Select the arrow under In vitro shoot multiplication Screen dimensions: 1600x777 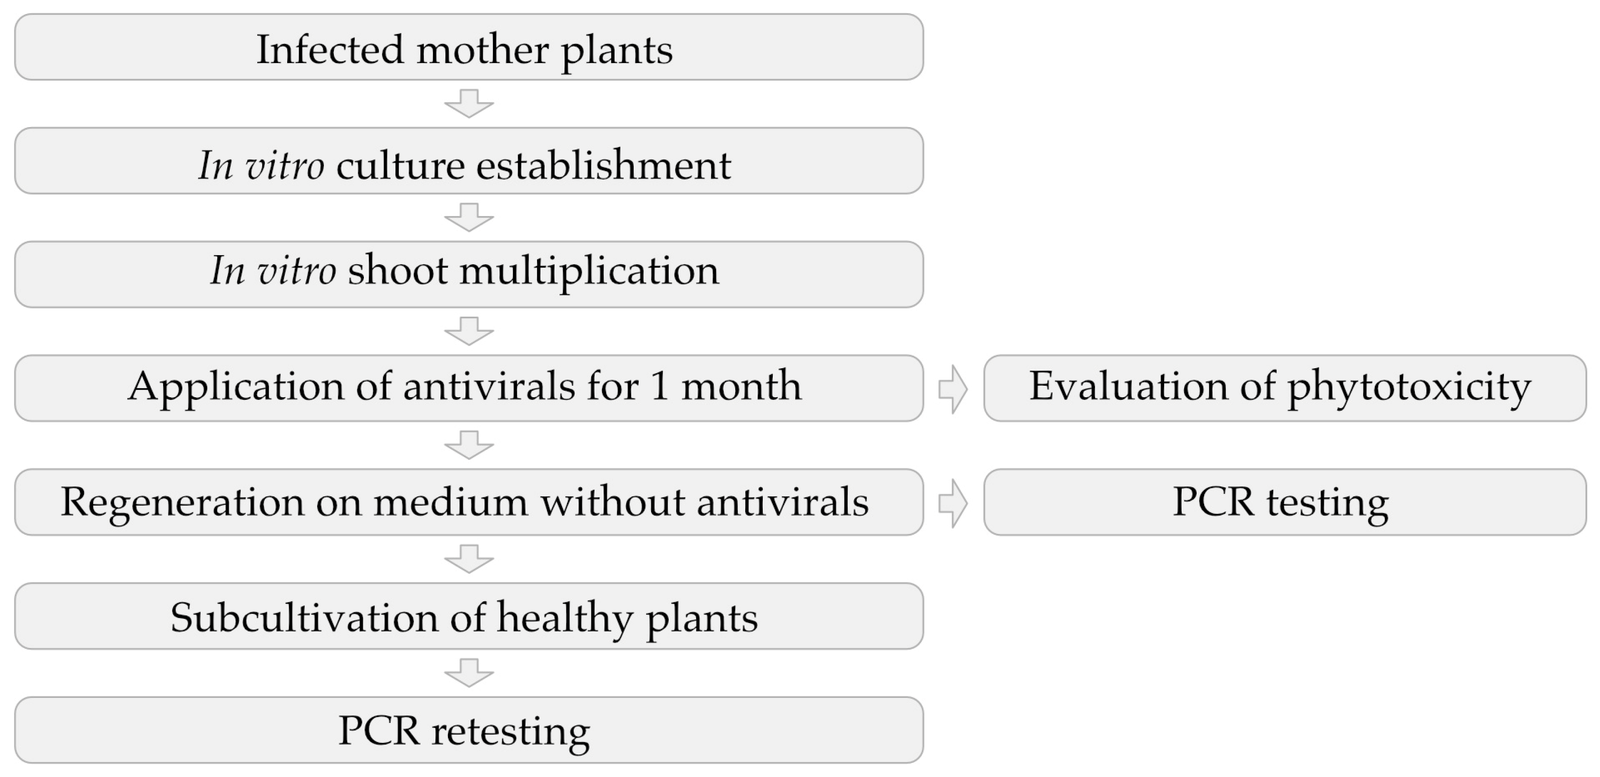(x=469, y=330)
